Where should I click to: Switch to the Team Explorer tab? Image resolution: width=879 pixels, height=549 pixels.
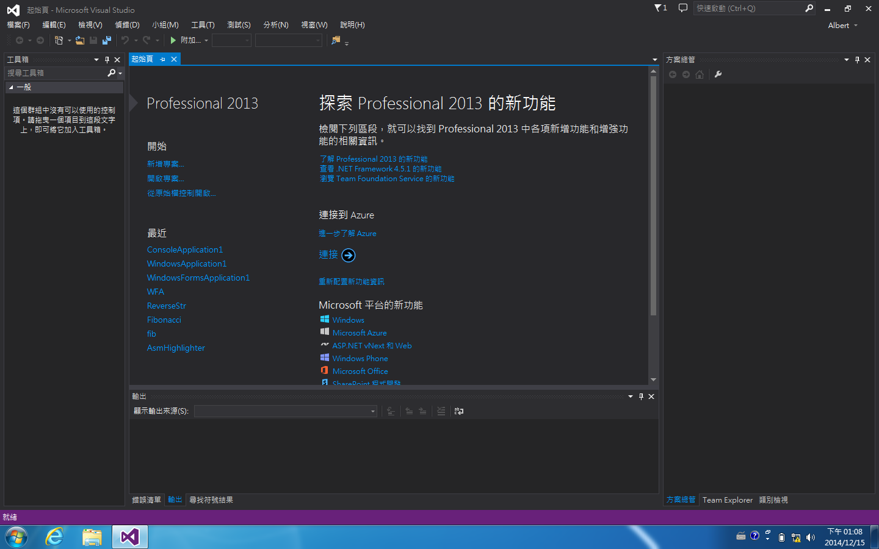tap(727, 500)
